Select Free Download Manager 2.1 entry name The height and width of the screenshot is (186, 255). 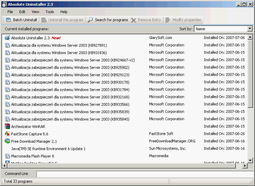tap(34, 141)
